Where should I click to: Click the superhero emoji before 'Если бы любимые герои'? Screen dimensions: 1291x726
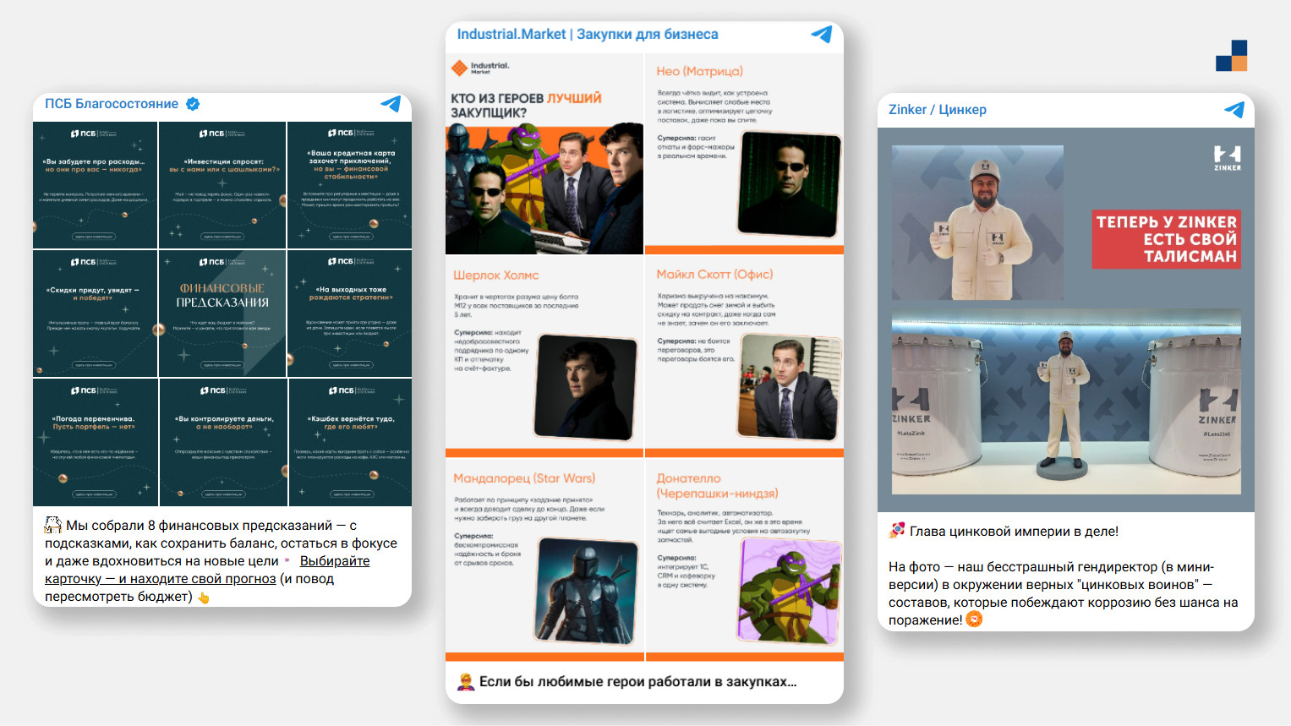pyautogui.click(x=466, y=681)
